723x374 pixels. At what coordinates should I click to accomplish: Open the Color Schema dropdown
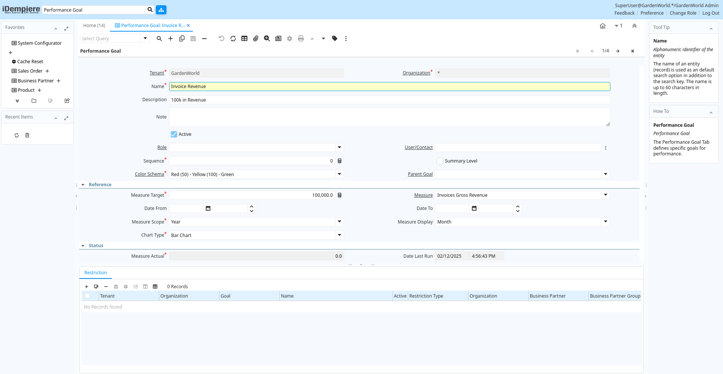coord(339,174)
